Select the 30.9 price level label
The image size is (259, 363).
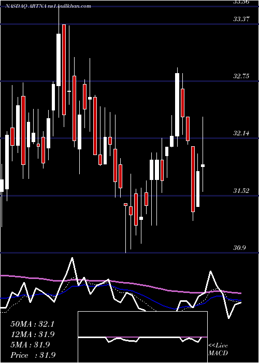[x=240, y=248]
